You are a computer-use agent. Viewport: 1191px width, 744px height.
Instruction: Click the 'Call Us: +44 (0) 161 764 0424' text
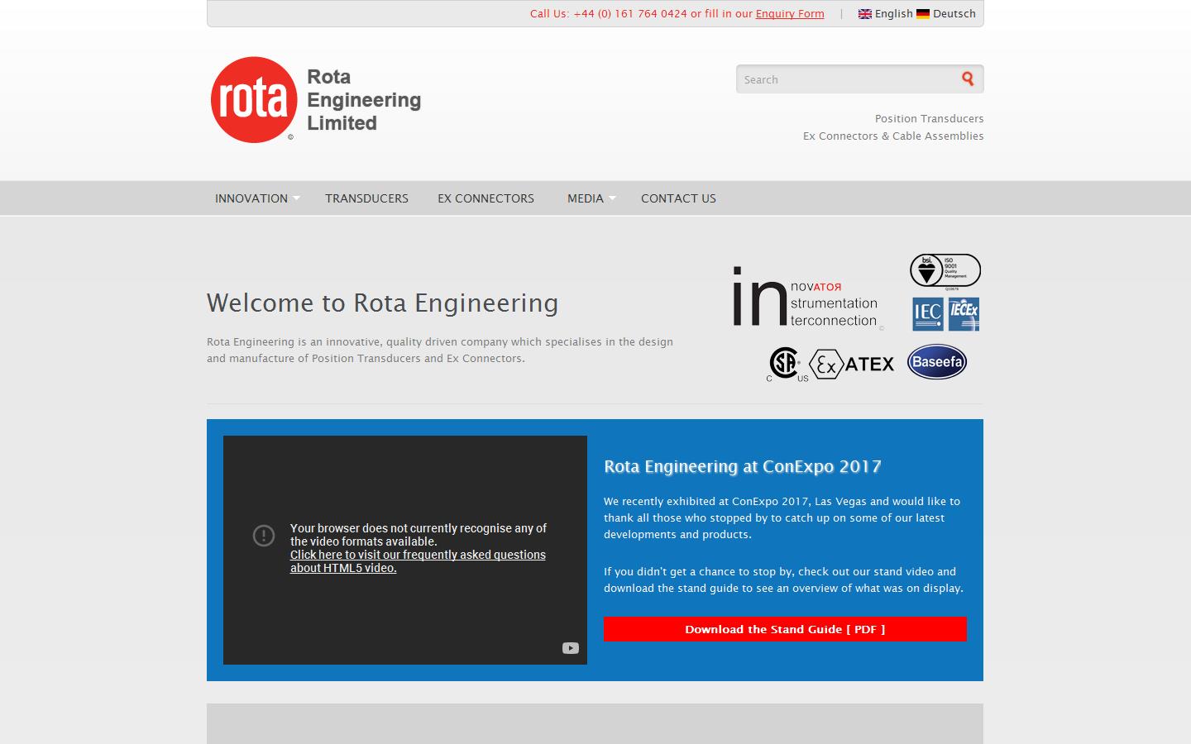click(609, 14)
